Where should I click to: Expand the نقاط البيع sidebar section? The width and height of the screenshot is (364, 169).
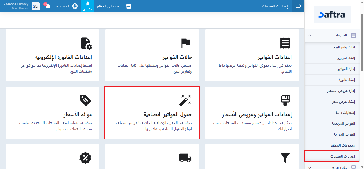(x=309, y=167)
